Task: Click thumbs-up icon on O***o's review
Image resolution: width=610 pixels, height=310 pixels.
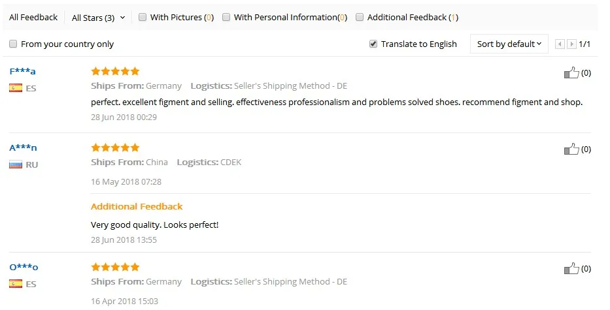Action: [571, 268]
